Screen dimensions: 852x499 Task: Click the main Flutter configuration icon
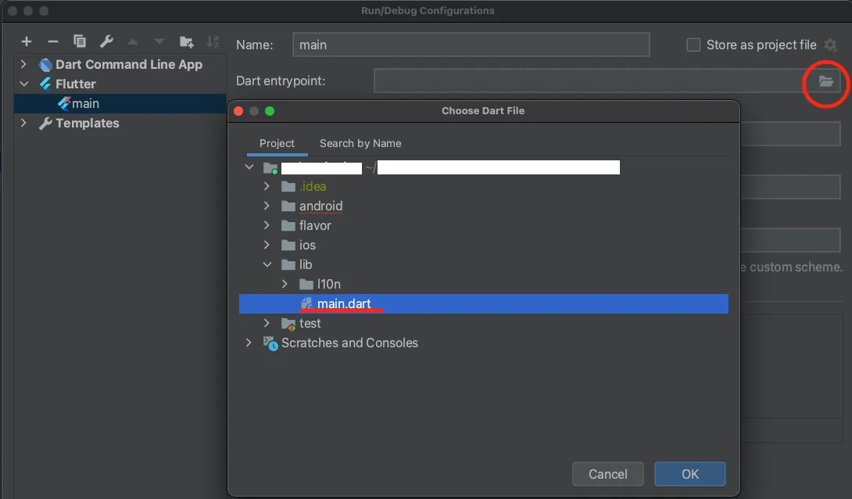[x=64, y=103]
